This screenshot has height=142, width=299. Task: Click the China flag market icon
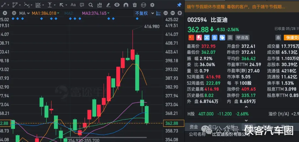pos(191,38)
